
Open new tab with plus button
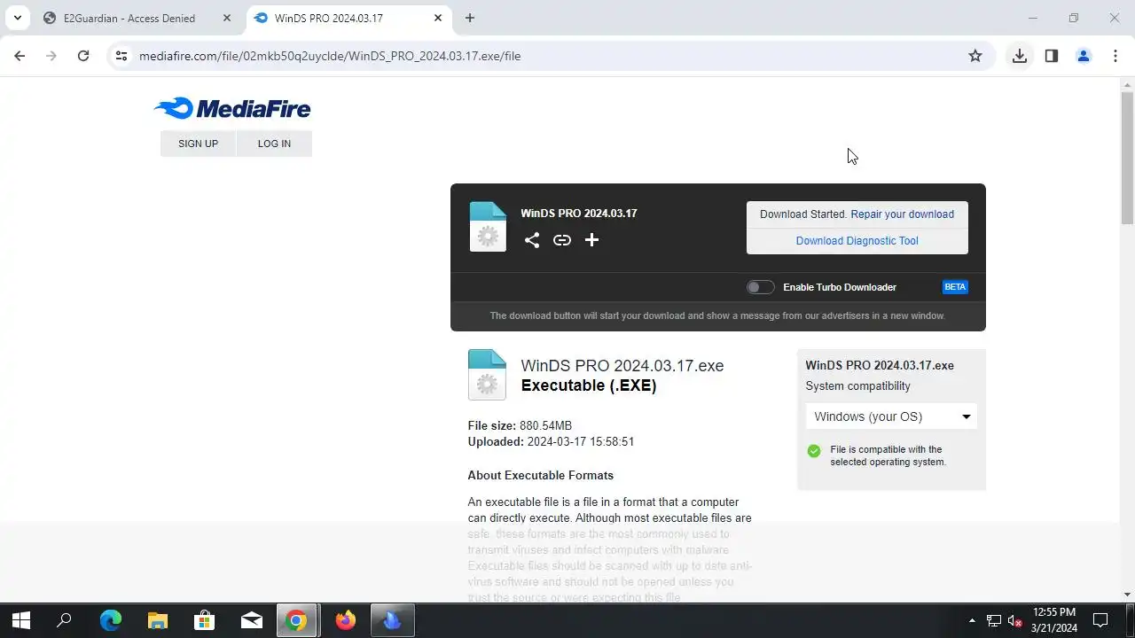[470, 18]
